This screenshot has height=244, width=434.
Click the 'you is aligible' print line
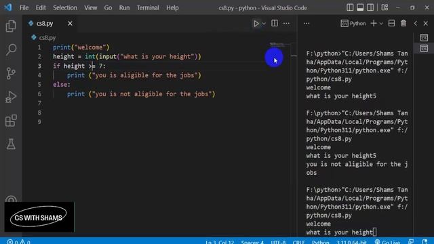point(134,75)
